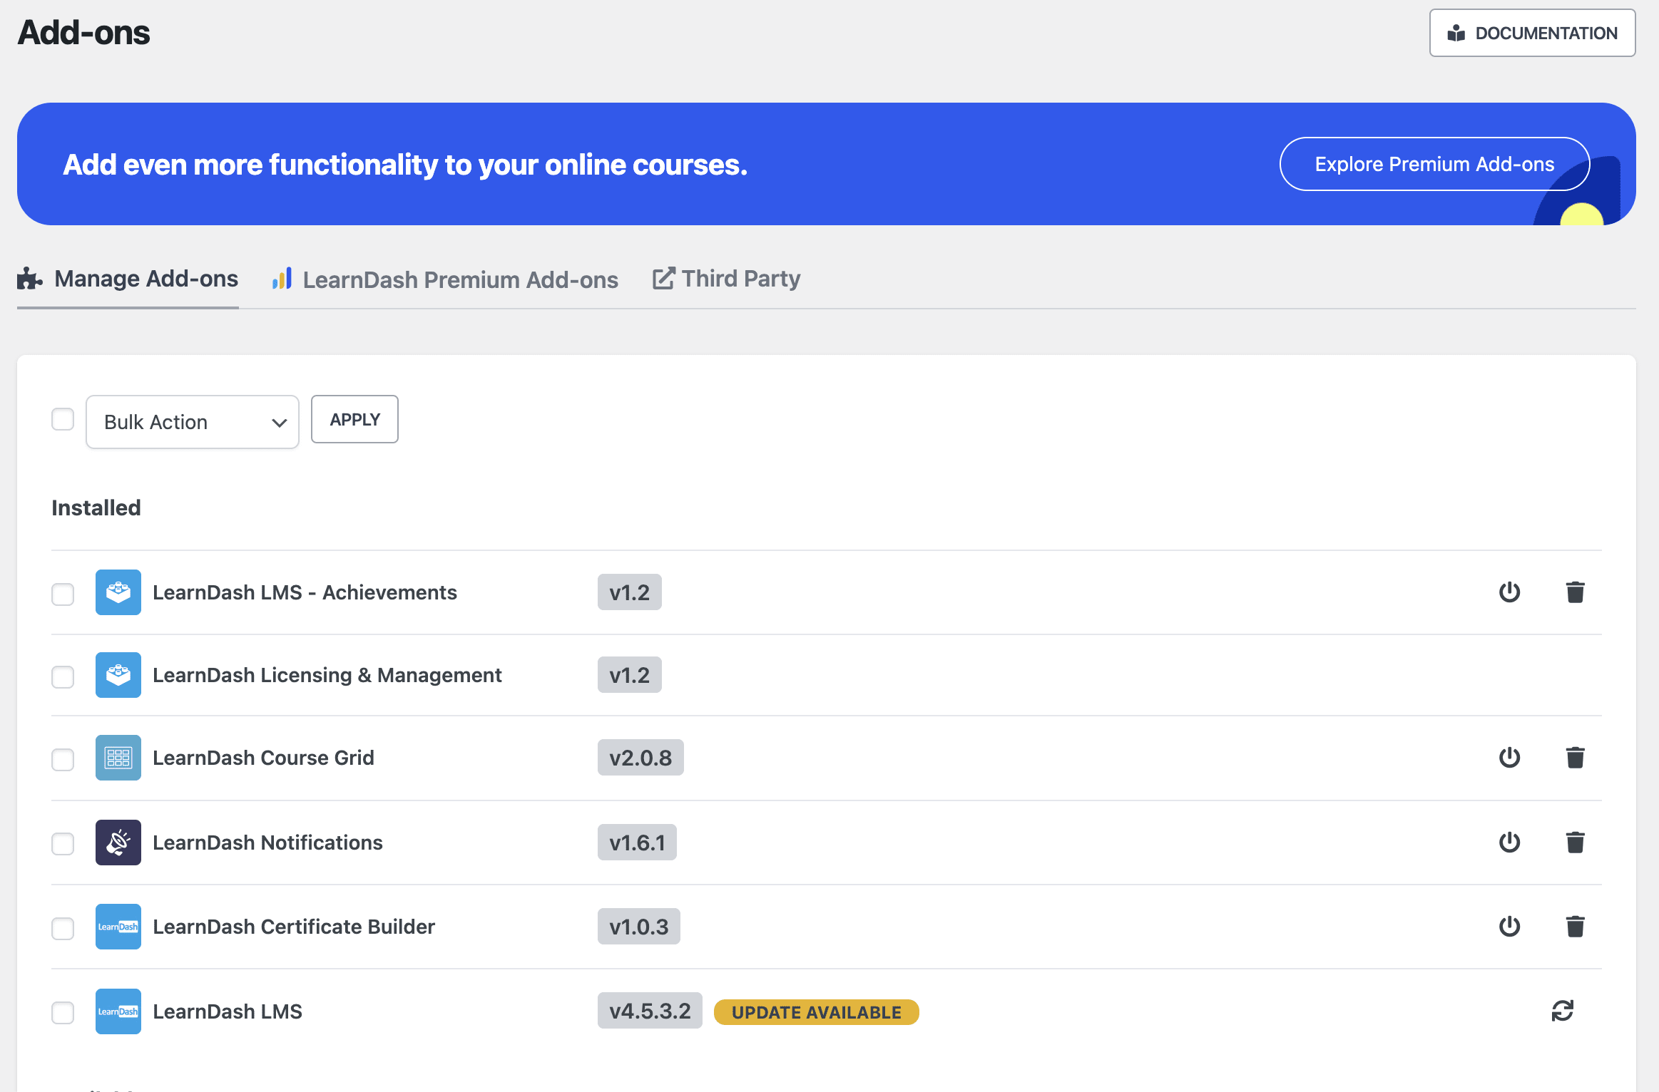Click version v1.0.3 badge
1659x1092 pixels.
638,927
